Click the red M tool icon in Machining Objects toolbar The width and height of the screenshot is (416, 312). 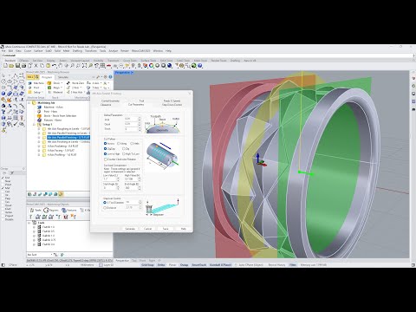point(66,217)
